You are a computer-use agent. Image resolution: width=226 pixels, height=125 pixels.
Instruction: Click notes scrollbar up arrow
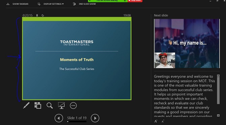click(218, 75)
